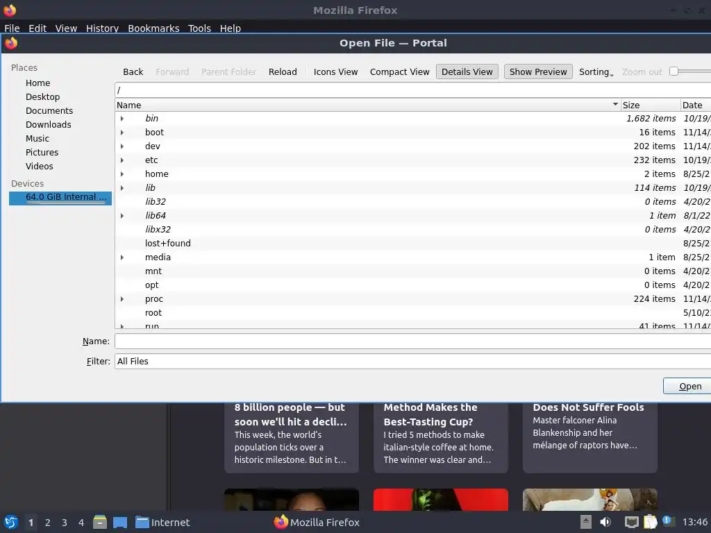The image size is (711, 533).
Task: Switch to virtual desktop 3
Action: pyautogui.click(x=65, y=523)
